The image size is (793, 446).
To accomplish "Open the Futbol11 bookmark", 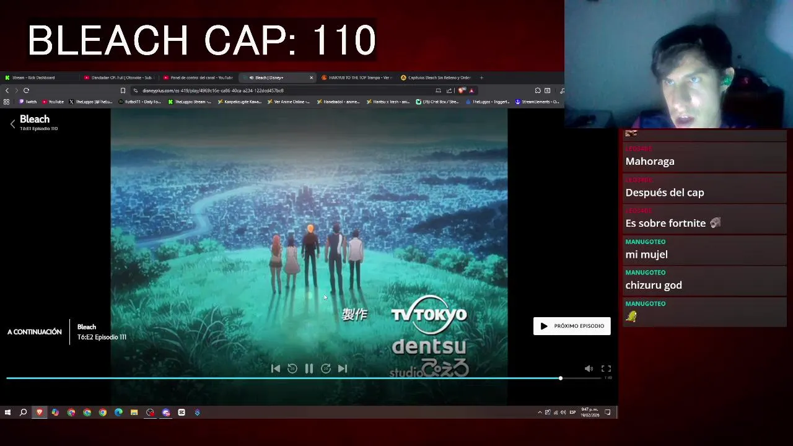I will 140,102.
